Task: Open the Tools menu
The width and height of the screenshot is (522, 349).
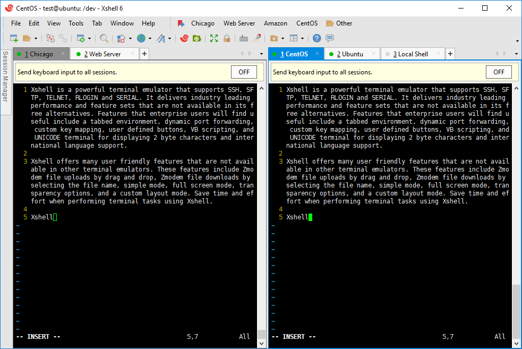Action: coord(76,23)
